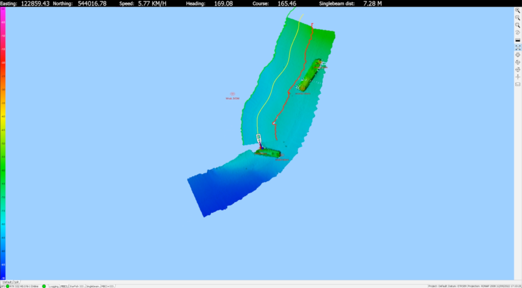Viewport: 522px width, 288px height.
Task: Click the zoom in magnifier icon
Action: [518, 10]
